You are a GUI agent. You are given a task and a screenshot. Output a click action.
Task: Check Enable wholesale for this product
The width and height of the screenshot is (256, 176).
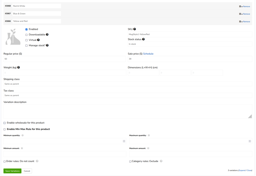pyautogui.click(x=4, y=123)
